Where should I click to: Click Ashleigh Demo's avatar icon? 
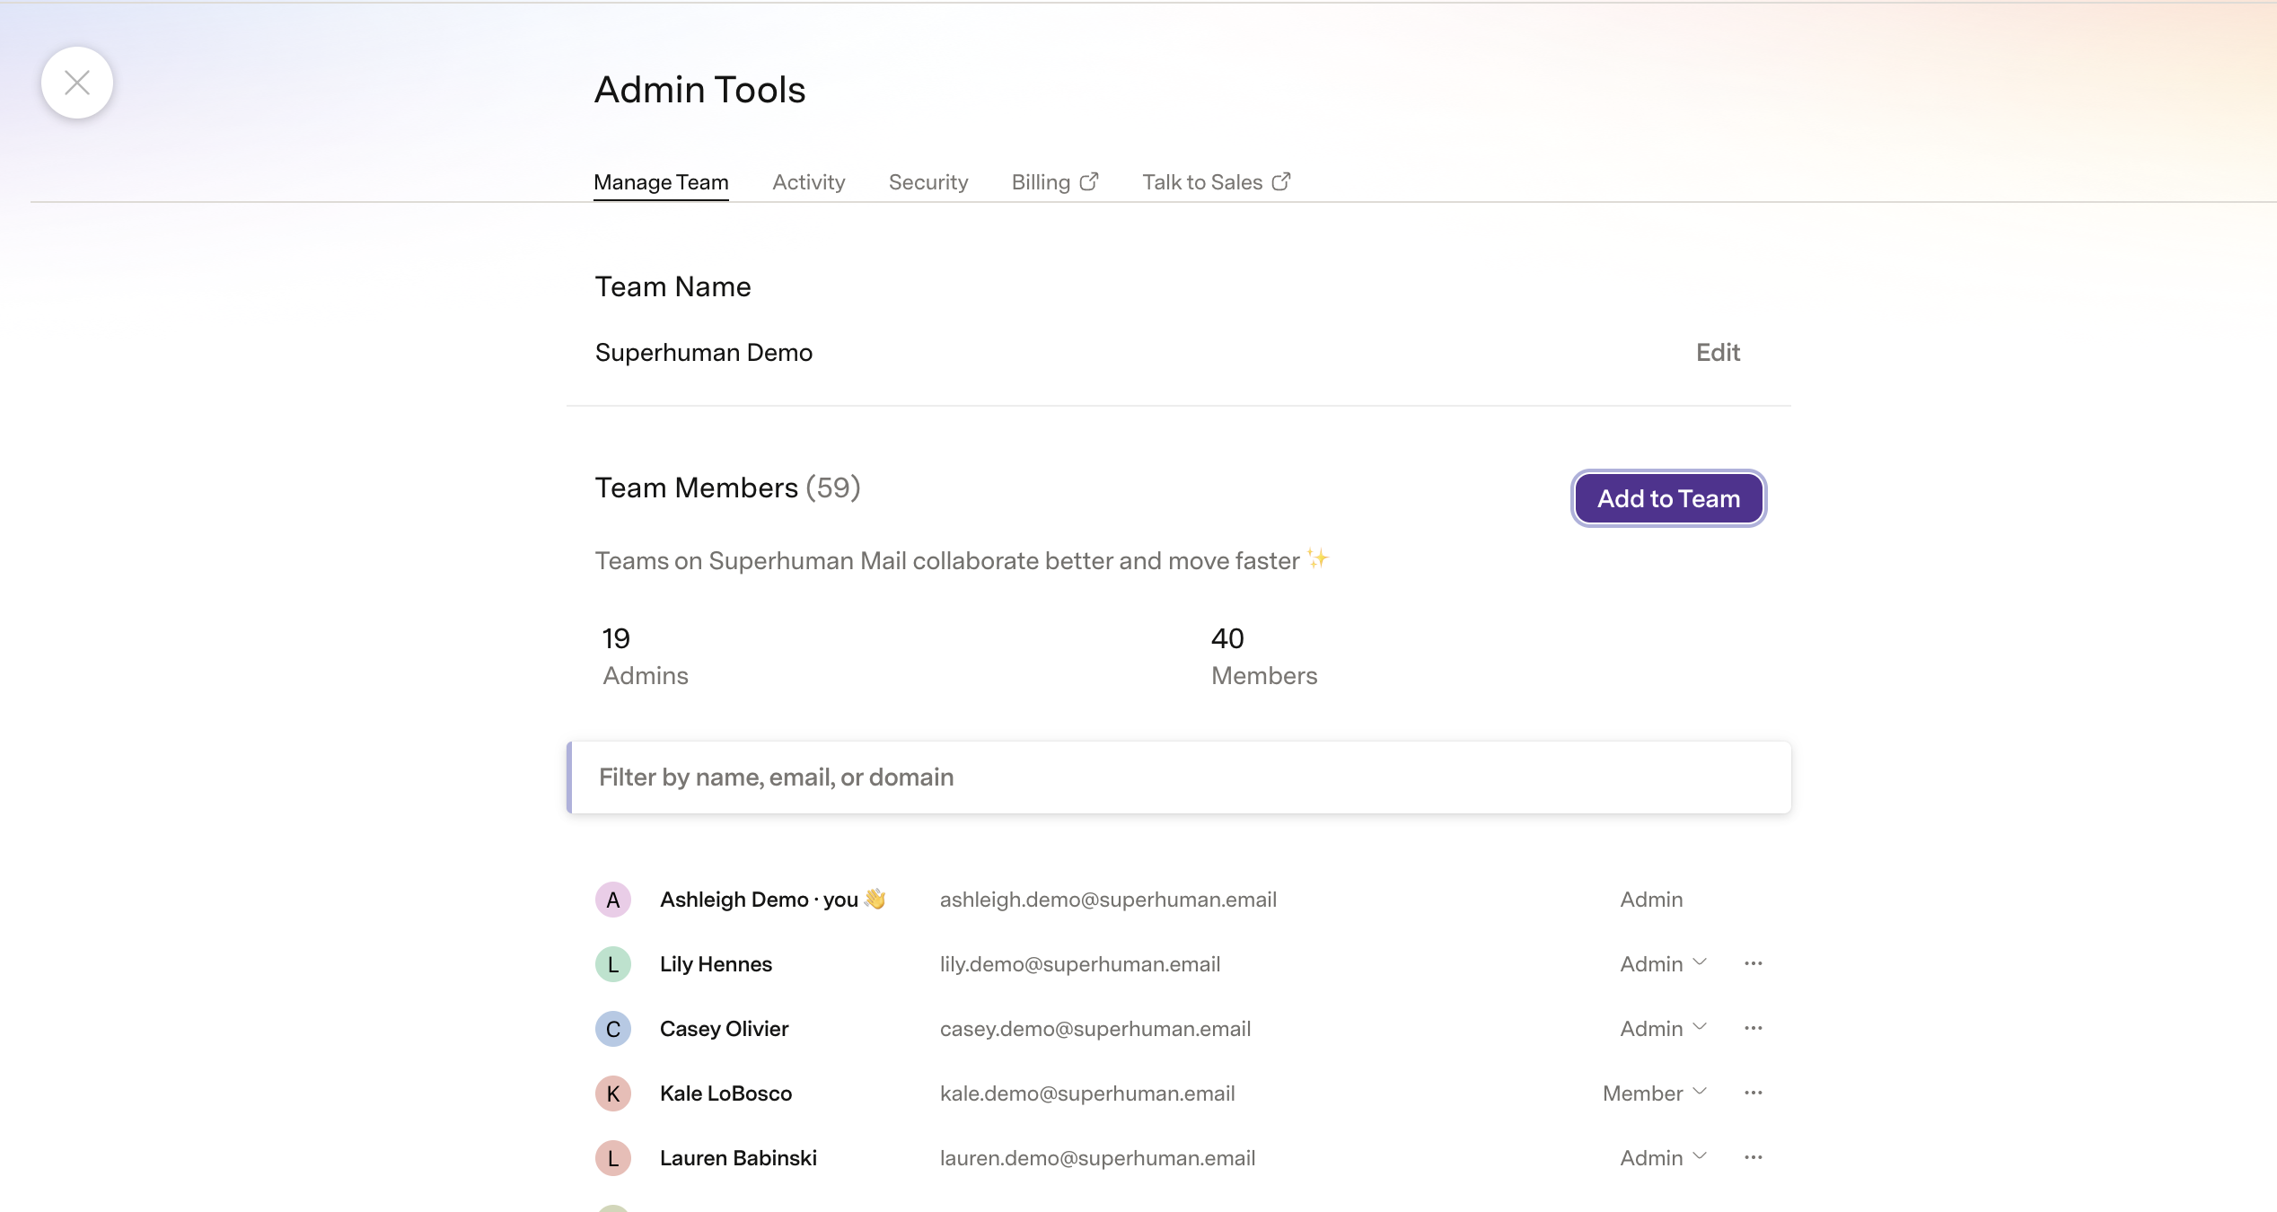pos(613,900)
